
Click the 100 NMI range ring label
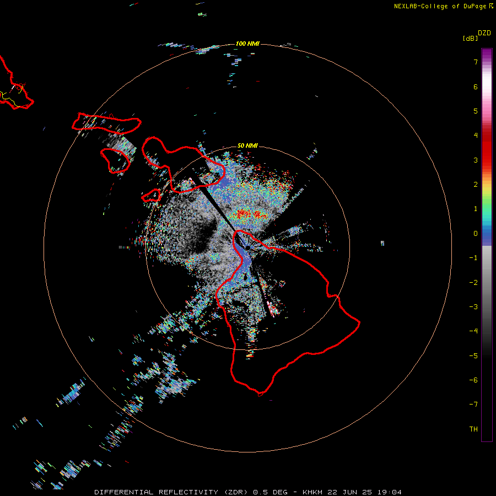(247, 44)
